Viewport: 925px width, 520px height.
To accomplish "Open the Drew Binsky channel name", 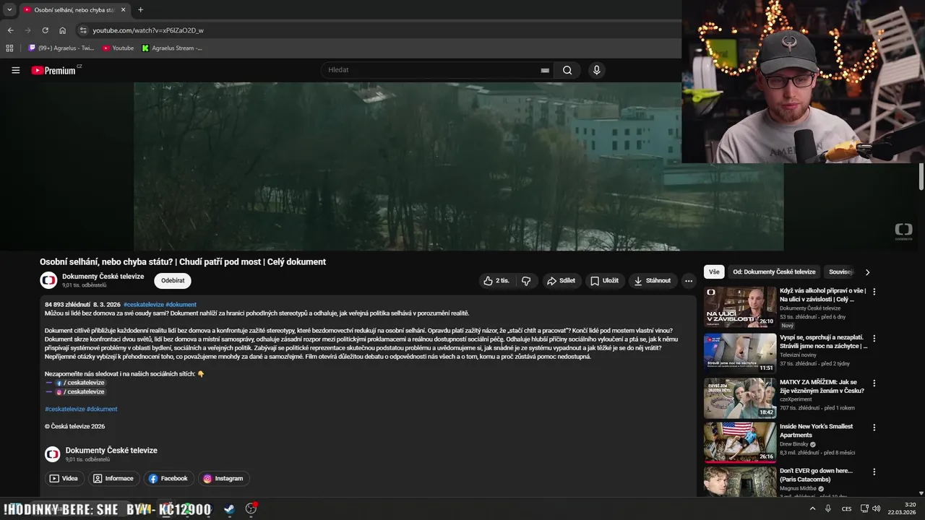I will (795, 444).
